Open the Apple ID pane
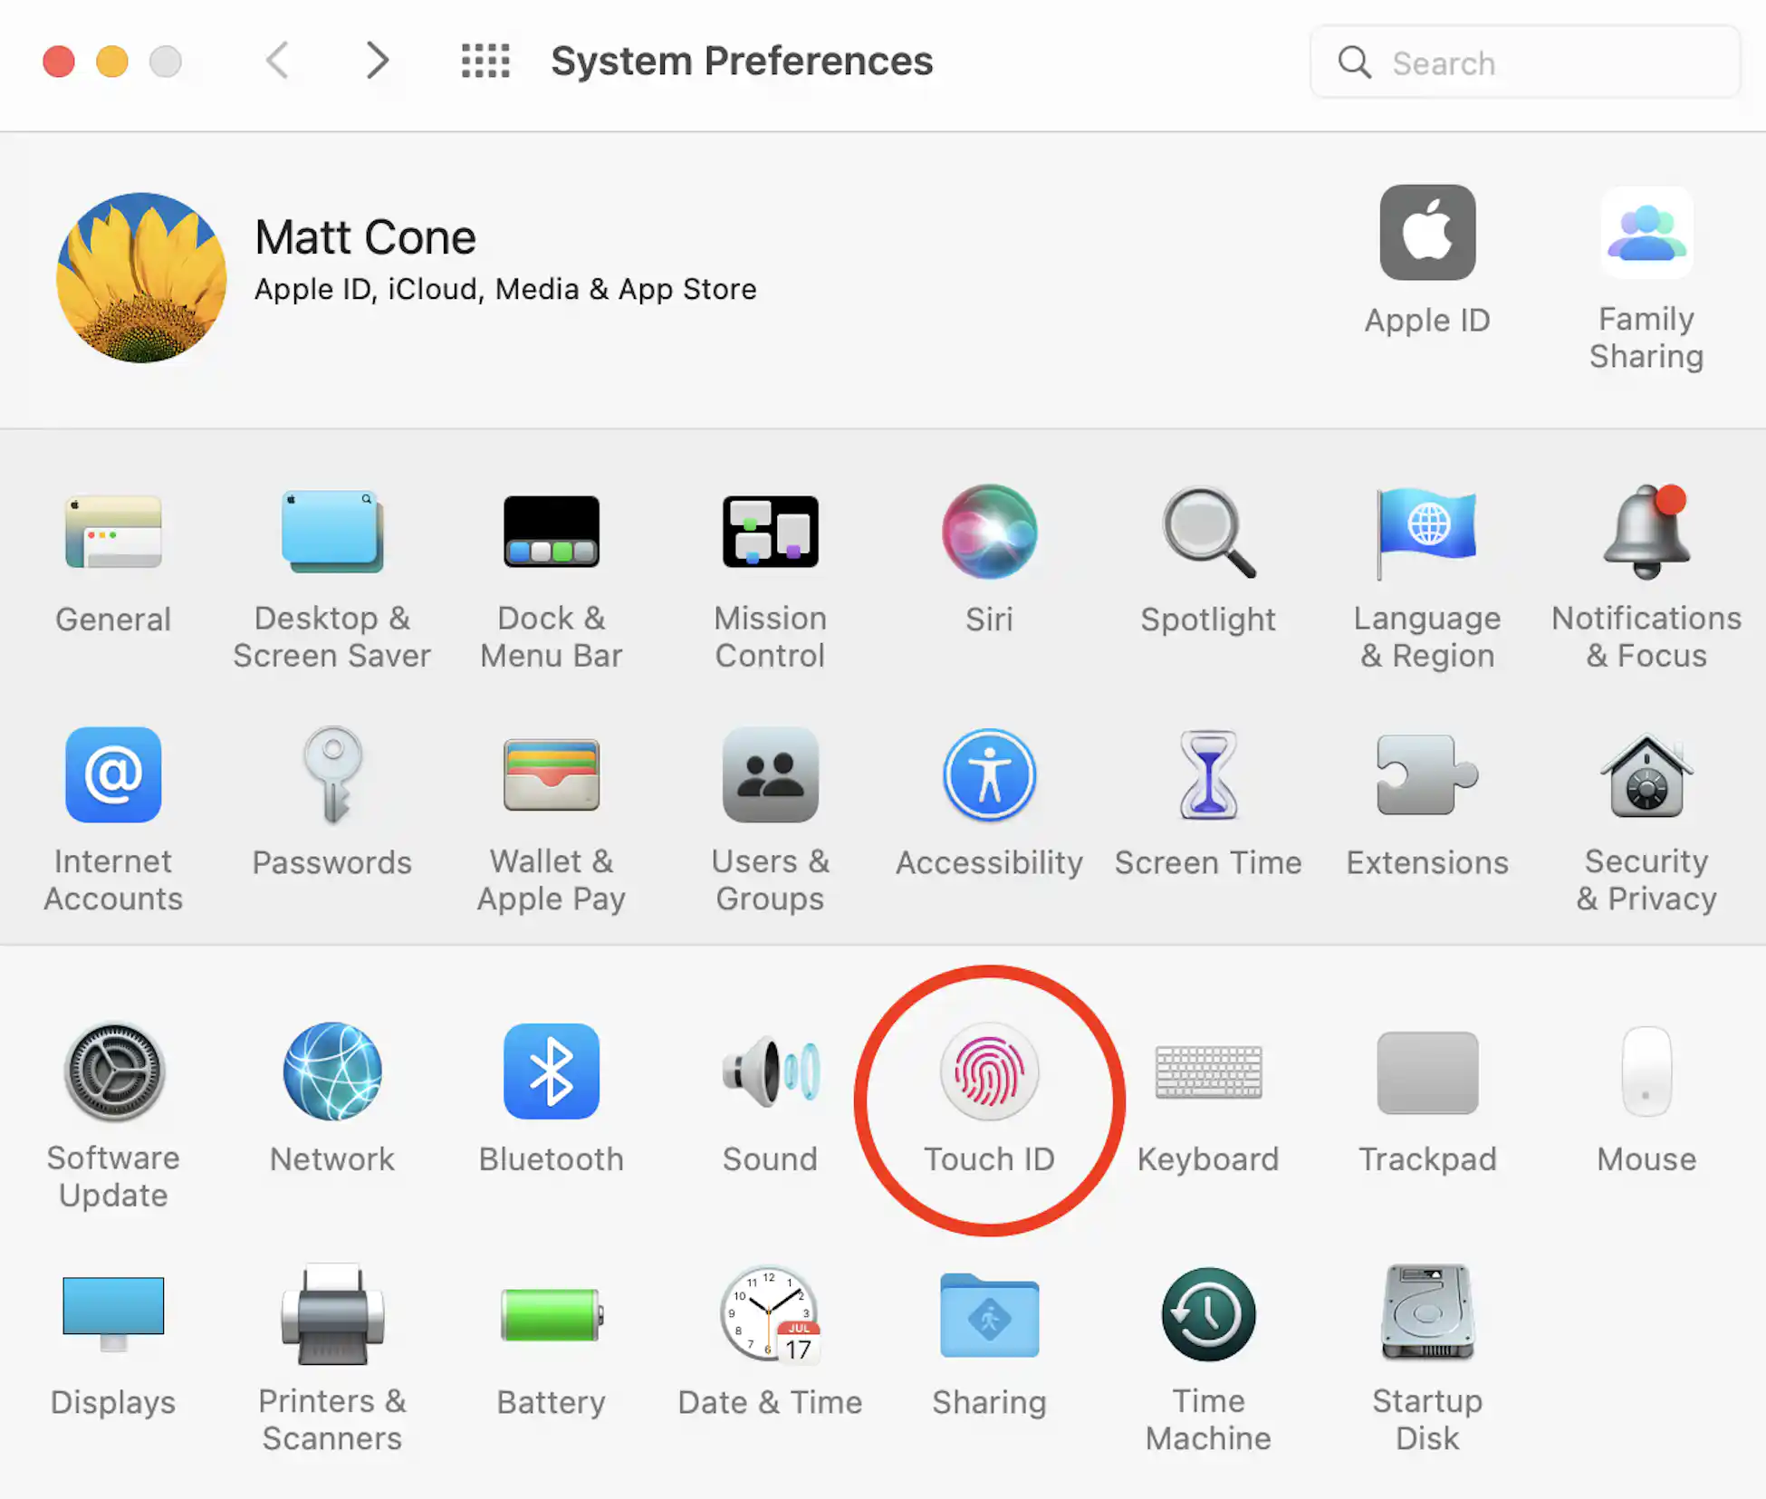This screenshot has width=1766, height=1499. (1426, 234)
